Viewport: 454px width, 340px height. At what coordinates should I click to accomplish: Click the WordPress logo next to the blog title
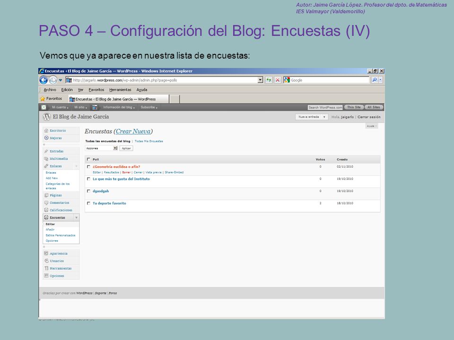(x=47, y=117)
